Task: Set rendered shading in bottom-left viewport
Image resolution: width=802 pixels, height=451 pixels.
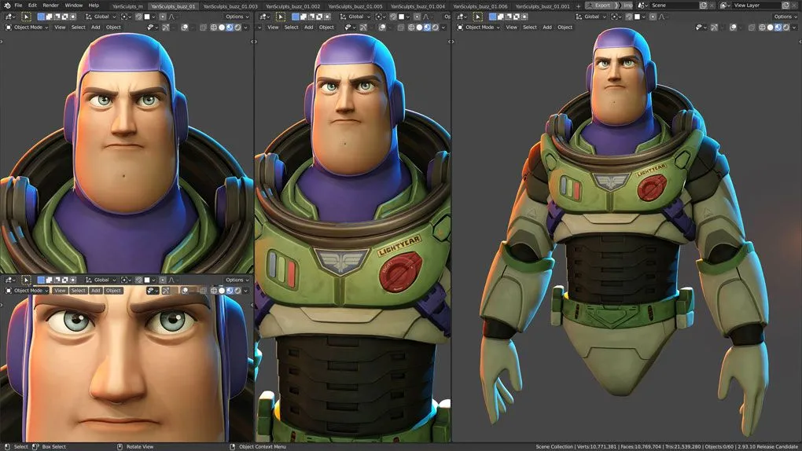Action: (x=237, y=291)
